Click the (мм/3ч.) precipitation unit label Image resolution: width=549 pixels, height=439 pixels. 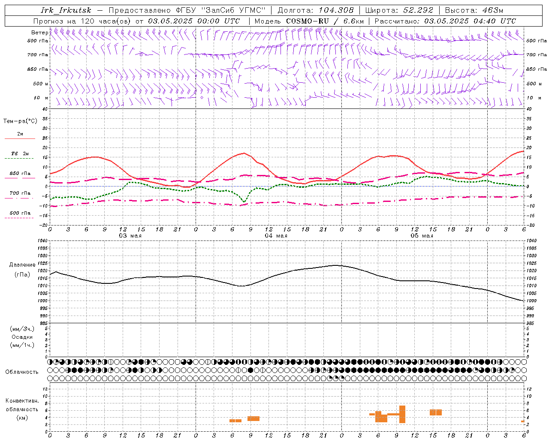click(x=22, y=329)
